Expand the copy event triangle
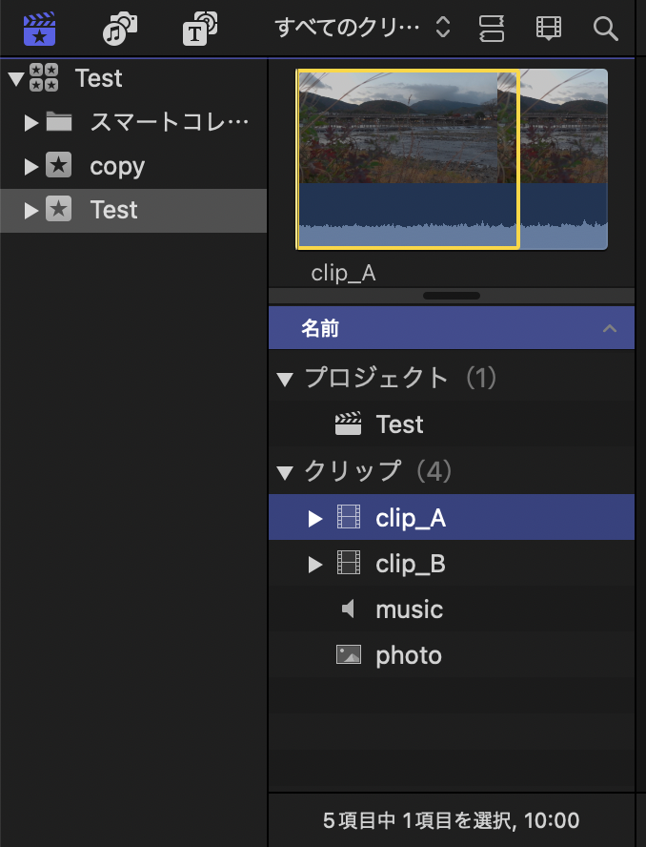The height and width of the screenshot is (847, 646). pyautogui.click(x=31, y=167)
